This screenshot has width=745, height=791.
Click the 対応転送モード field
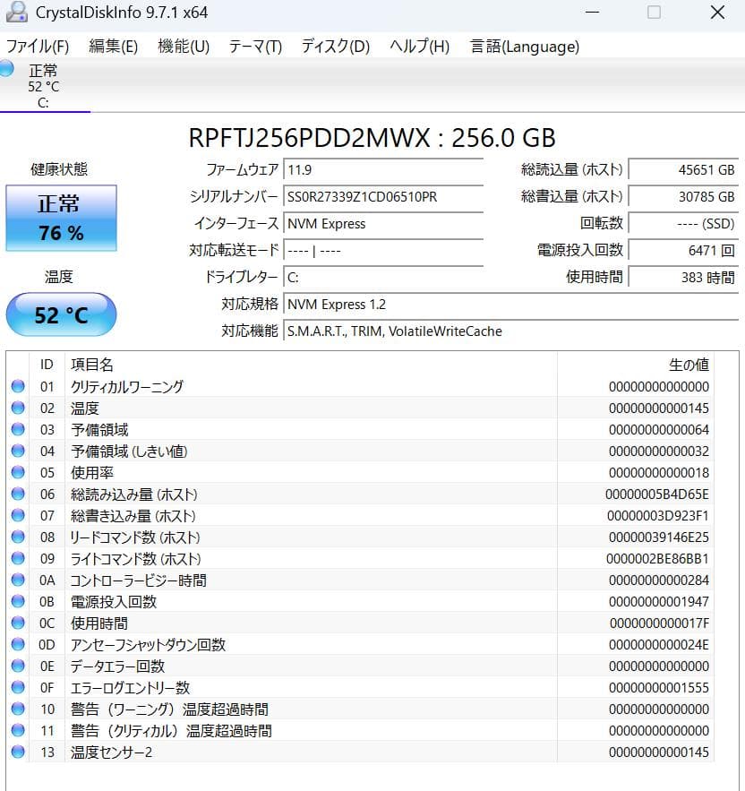tap(383, 250)
